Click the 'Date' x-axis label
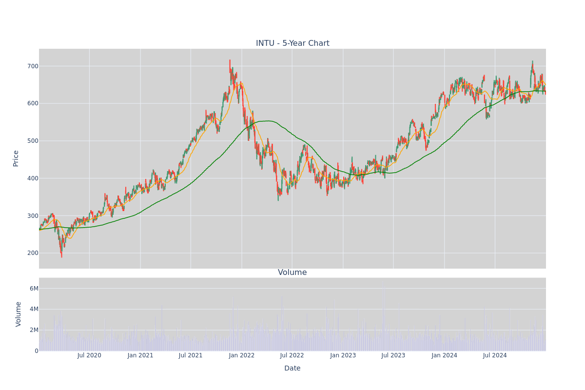The height and width of the screenshot is (390, 585). [x=292, y=369]
